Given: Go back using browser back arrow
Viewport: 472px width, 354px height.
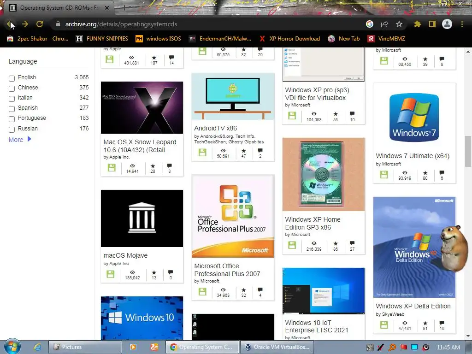Looking at the screenshot, I should (10, 24).
